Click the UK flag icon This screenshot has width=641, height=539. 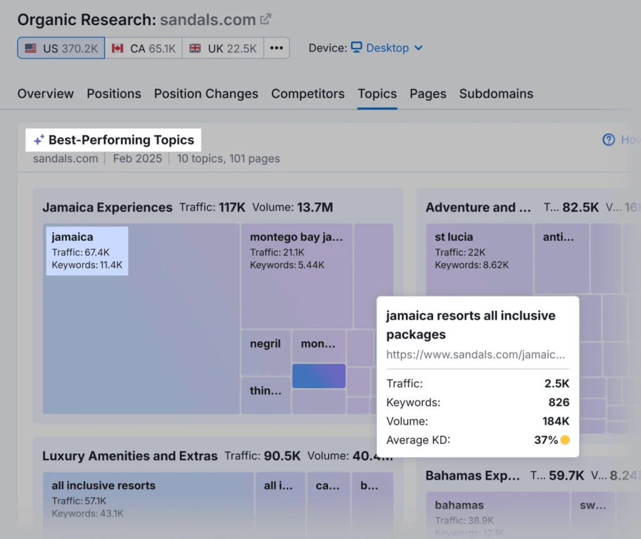coord(195,49)
